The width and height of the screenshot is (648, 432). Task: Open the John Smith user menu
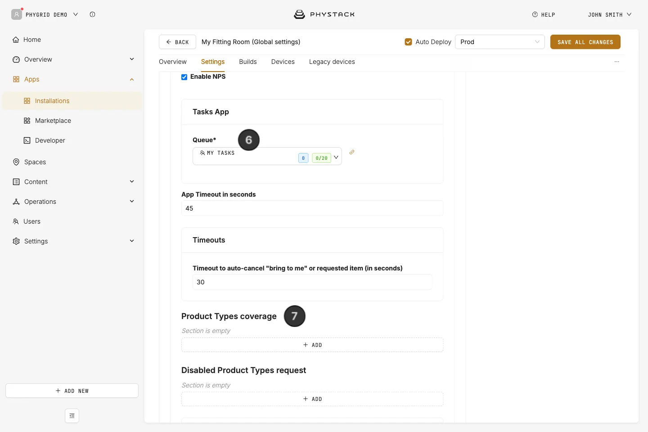(610, 14)
